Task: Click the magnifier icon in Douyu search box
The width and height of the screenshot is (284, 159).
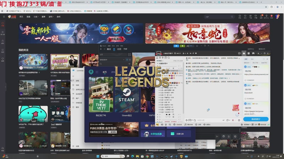Action: pos(232,17)
